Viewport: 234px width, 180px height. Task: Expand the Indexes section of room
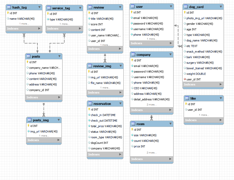pyautogui.click(x=170, y=159)
